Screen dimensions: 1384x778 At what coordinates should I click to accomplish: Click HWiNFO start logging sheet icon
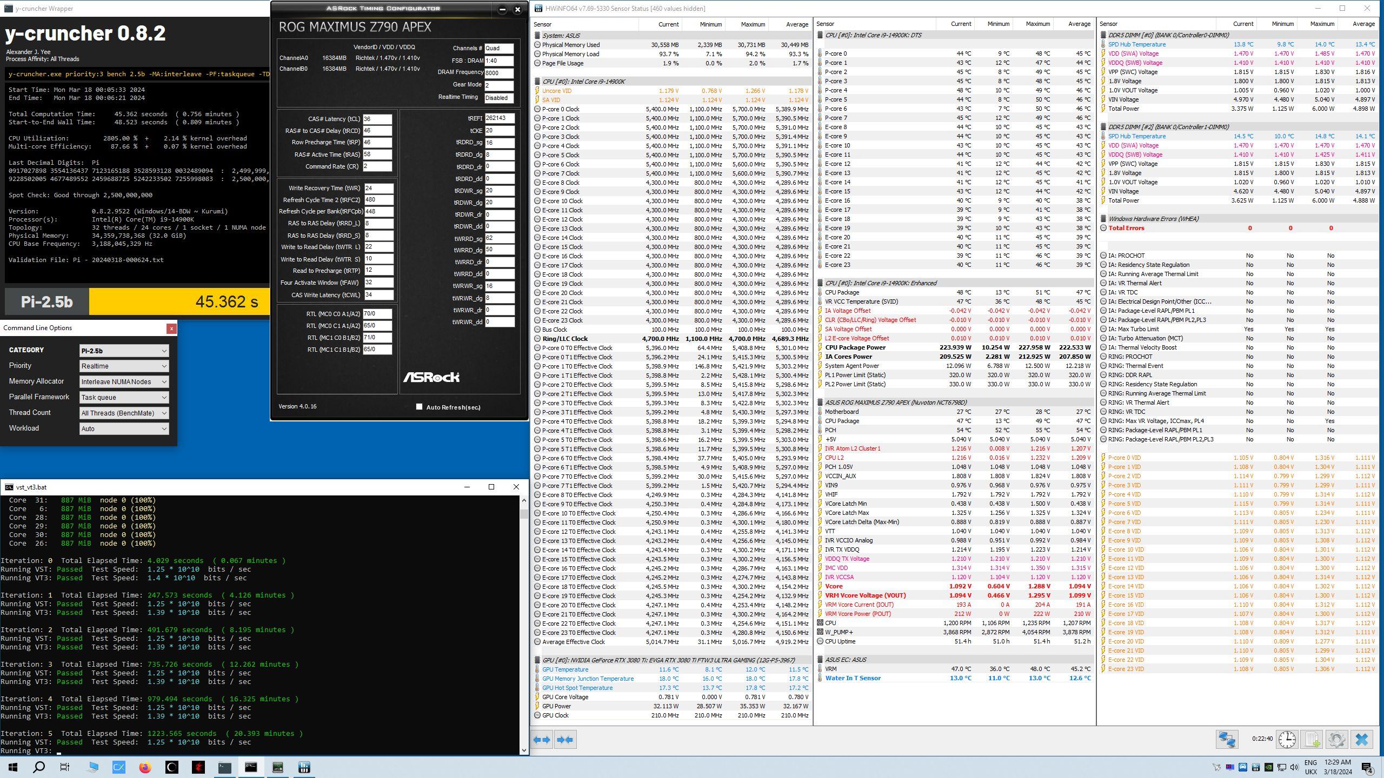(x=1312, y=740)
